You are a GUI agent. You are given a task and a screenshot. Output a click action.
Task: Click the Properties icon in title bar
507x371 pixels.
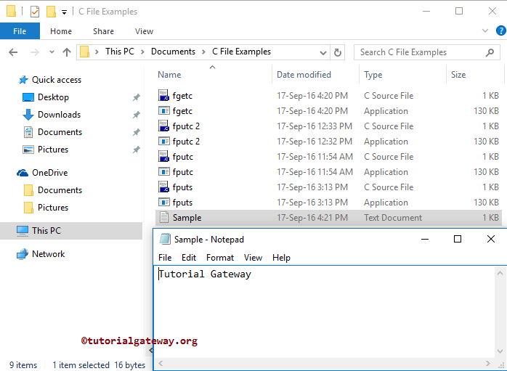coord(35,12)
